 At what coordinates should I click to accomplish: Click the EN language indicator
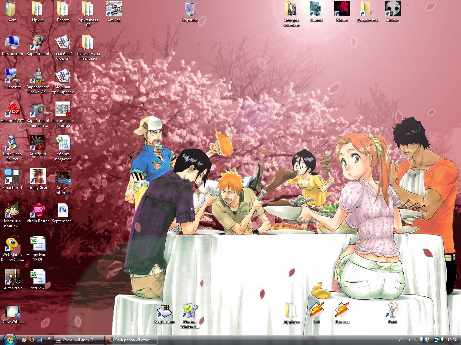click(401, 339)
